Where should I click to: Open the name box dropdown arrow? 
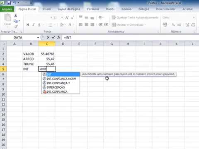click(x=38, y=38)
